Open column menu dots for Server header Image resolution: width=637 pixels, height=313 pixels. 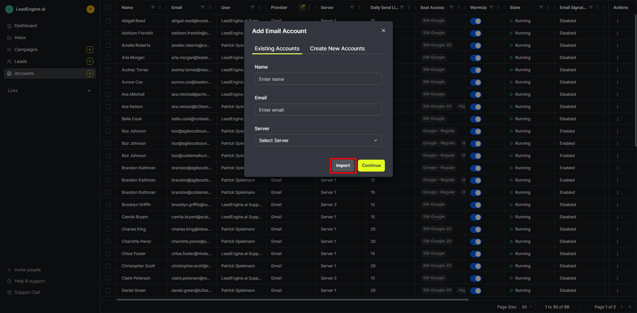tap(359, 7)
